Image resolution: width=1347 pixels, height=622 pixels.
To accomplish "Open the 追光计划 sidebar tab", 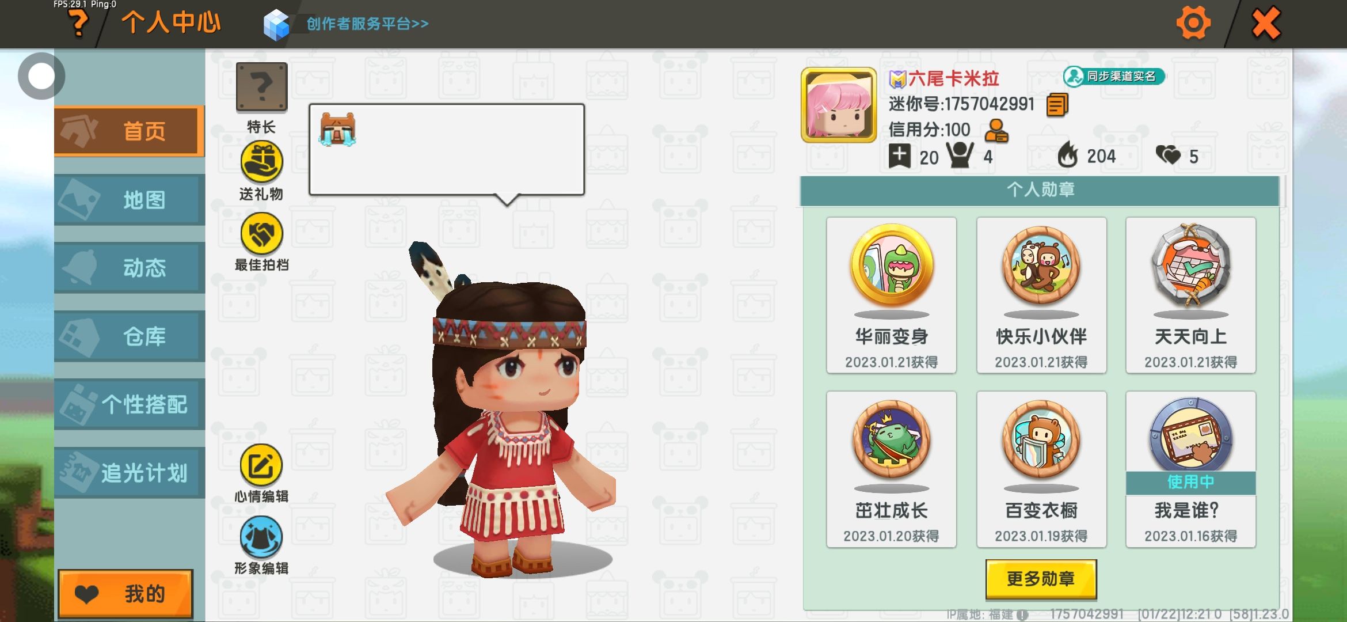I will (x=130, y=473).
